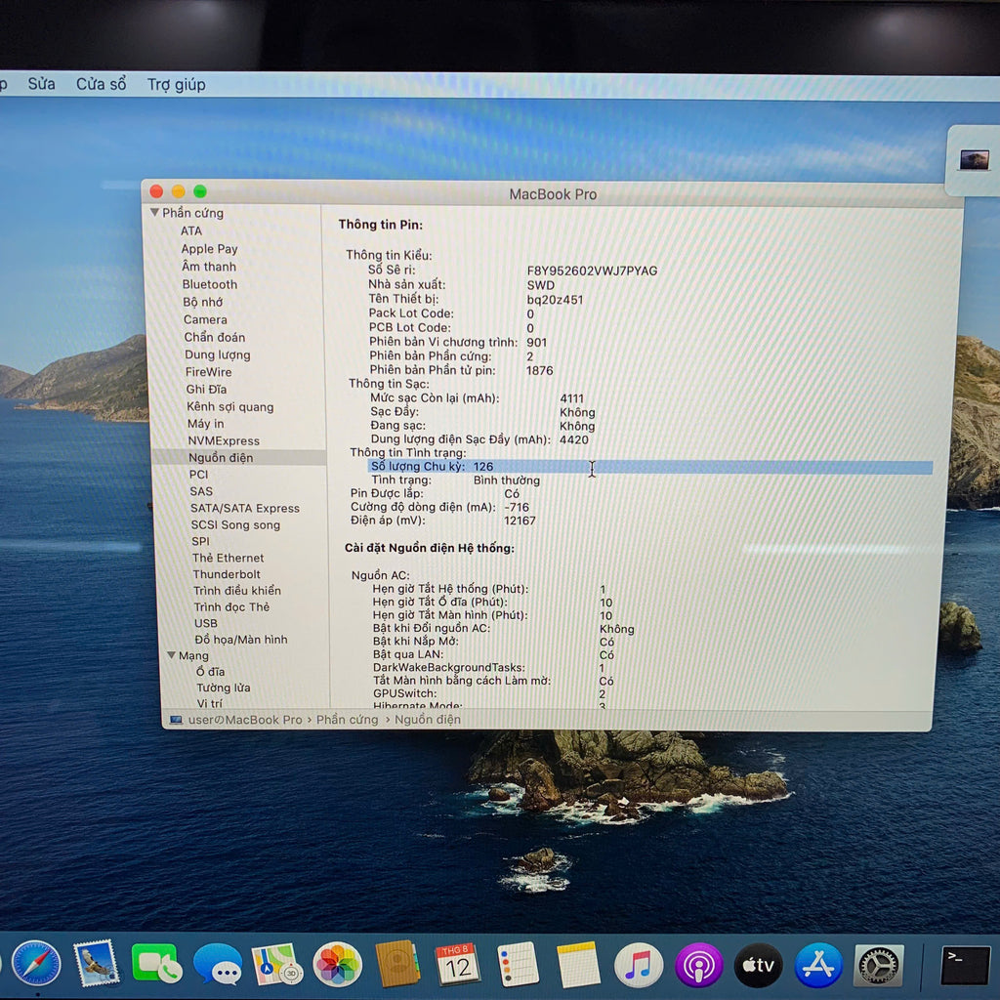Select Âm thanh in sidebar
The height and width of the screenshot is (1000, 1000).
(x=209, y=267)
